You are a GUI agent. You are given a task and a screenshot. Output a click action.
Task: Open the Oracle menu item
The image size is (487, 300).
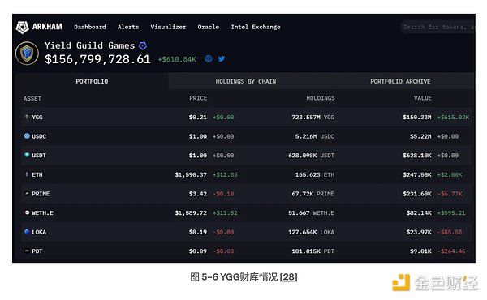click(209, 27)
